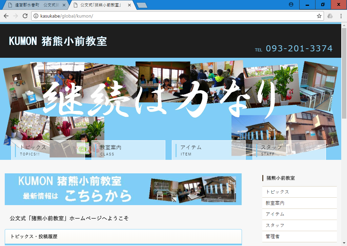Reload the current page

25,16
